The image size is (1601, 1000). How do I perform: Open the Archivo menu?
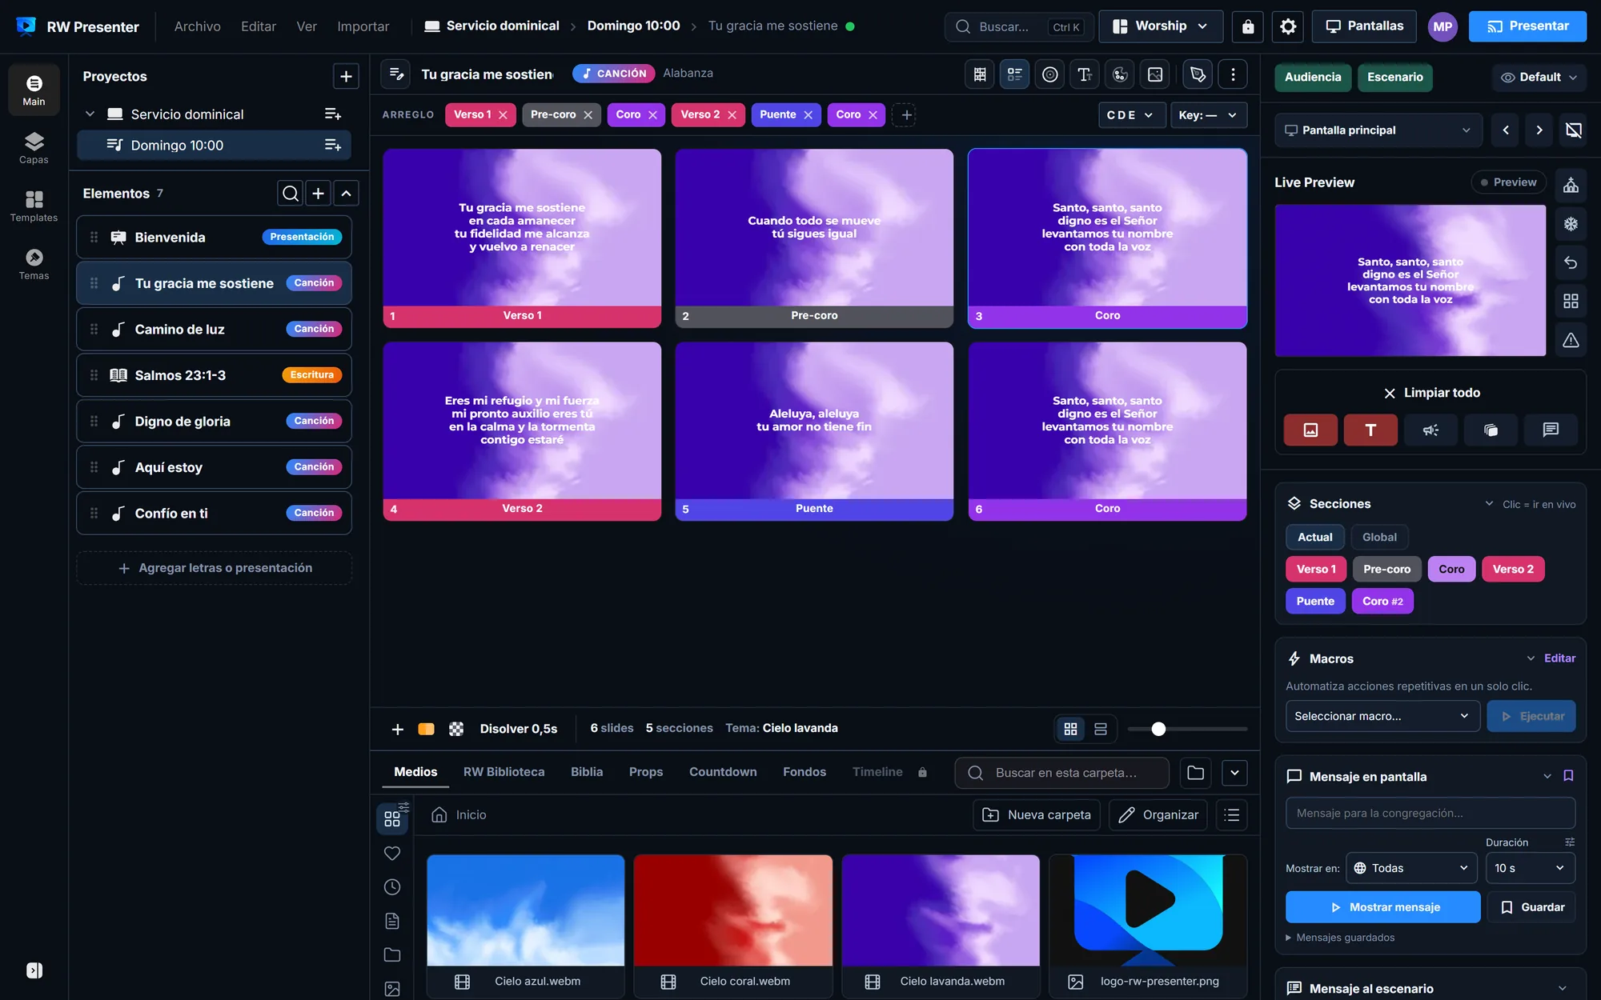(198, 26)
